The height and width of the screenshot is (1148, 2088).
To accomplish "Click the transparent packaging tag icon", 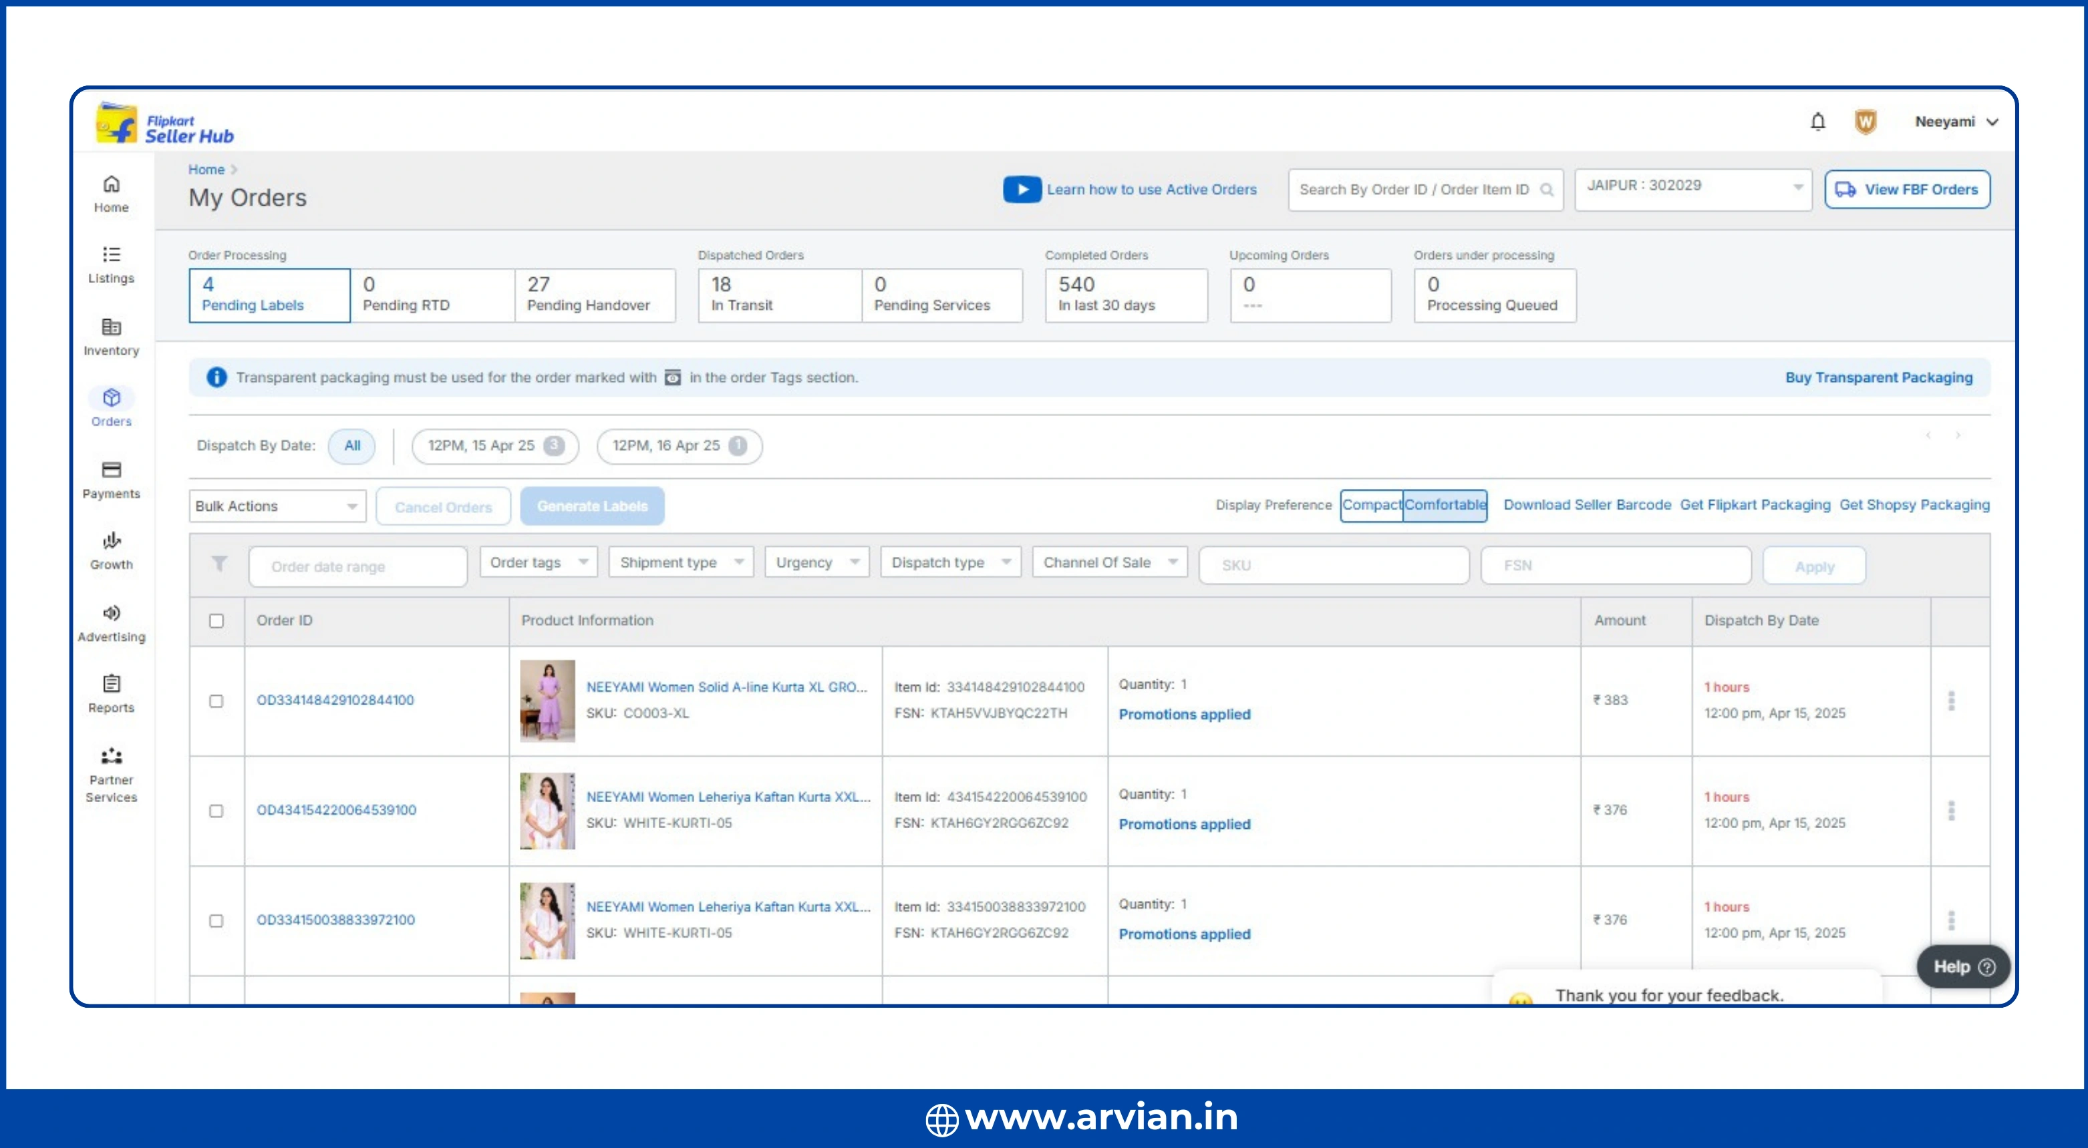I will [673, 377].
